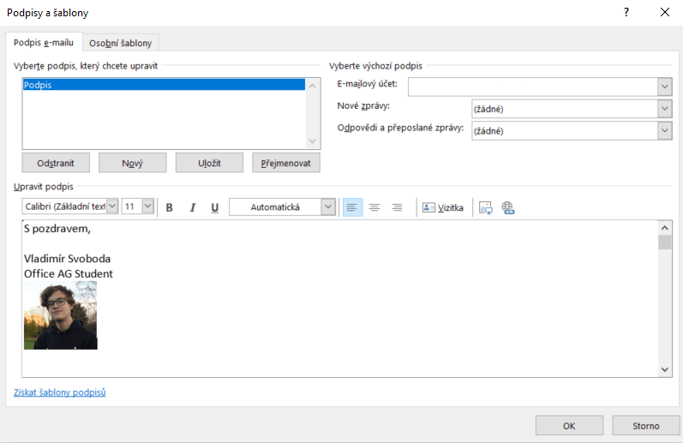Toggle italic formatting button
The width and height of the screenshot is (683, 443).
(x=192, y=207)
